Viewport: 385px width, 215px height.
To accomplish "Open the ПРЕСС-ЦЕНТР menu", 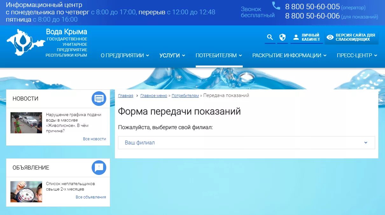I will tap(354, 55).
